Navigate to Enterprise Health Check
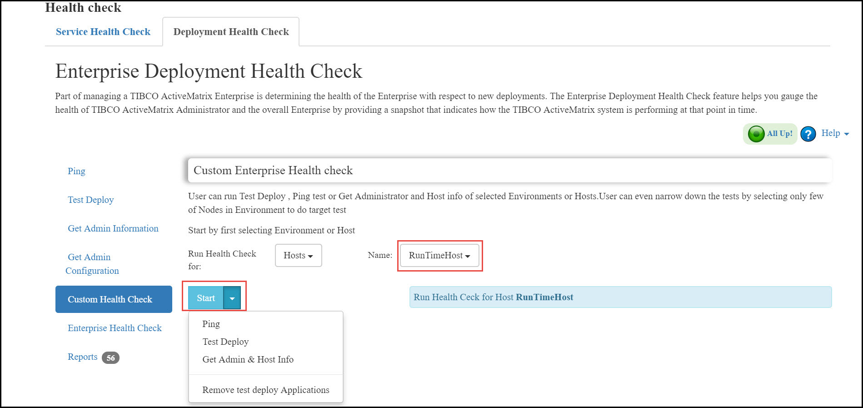 (x=115, y=328)
